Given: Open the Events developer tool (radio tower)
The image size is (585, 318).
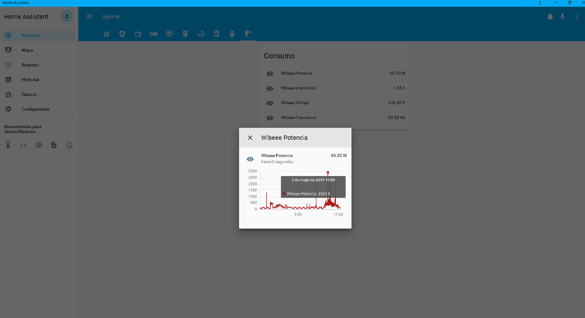Looking at the screenshot, I should 39,145.
